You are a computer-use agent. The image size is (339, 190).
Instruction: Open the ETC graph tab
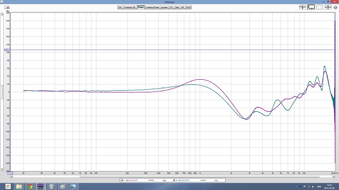(172, 7)
